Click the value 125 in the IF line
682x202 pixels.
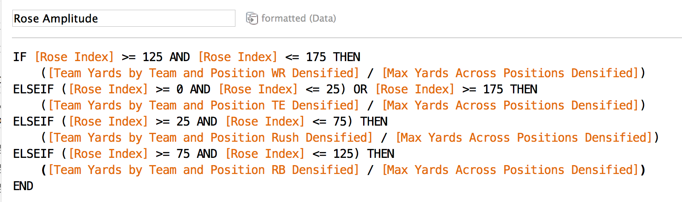tap(152, 57)
